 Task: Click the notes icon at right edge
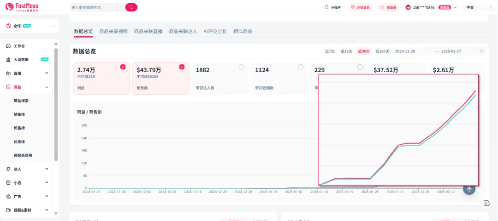(486, 203)
